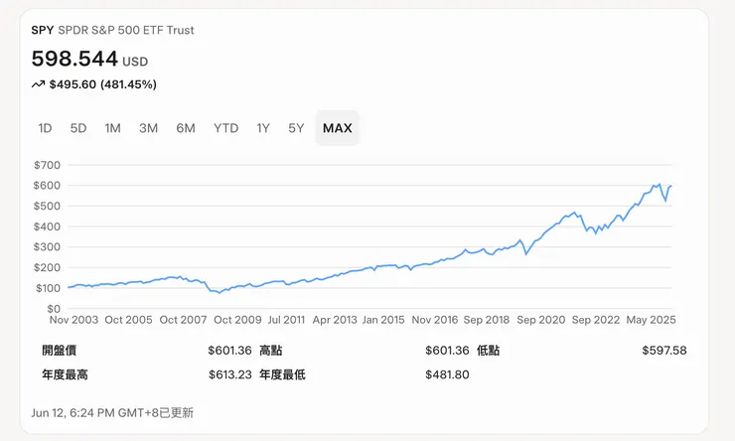735x441 pixels.
Task: Click the Sep 2020 axis label
Action: coord(541,320)
